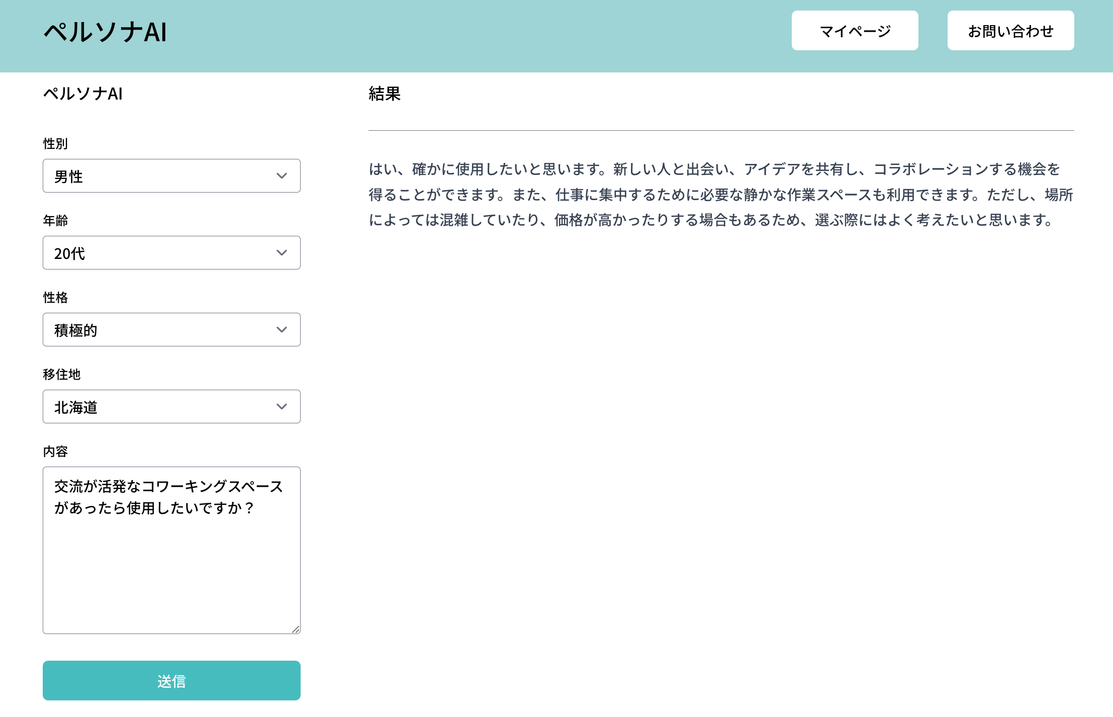Click the chevron icon on the 性格 selector

282,330
